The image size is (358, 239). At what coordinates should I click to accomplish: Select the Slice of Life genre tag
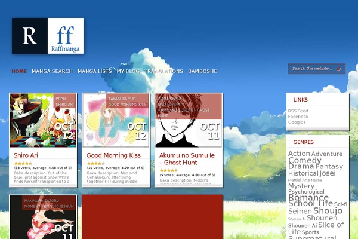[316, 228]
